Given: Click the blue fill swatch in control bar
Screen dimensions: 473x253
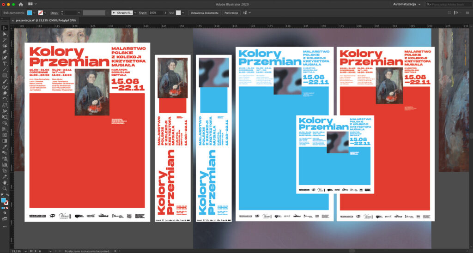Looking at the screenshot, I should click(x=30, y=13).
